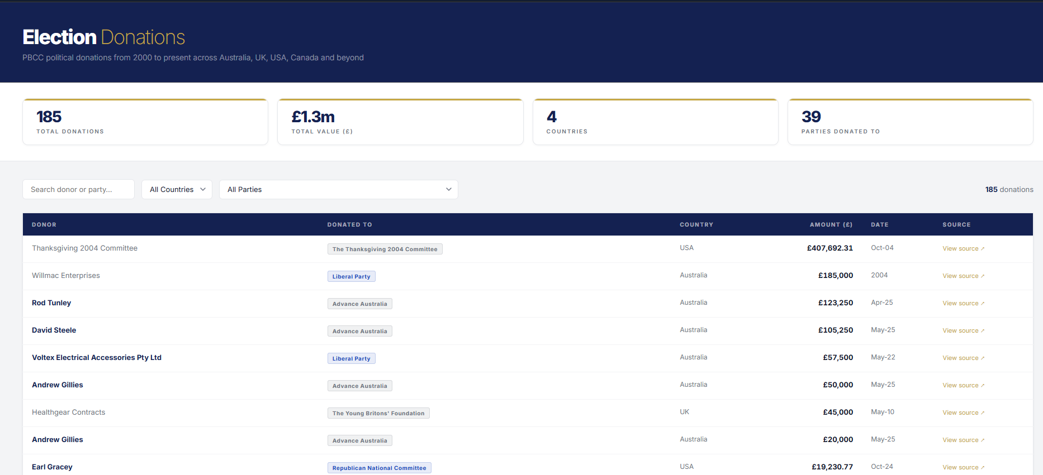Click the Advance Australia tag for Rod Tunley
Screen dimensions: 1043x475
coord(359,304)
